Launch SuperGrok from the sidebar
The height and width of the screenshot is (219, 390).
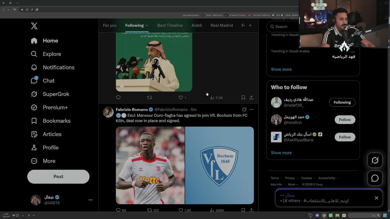point(50,94)
